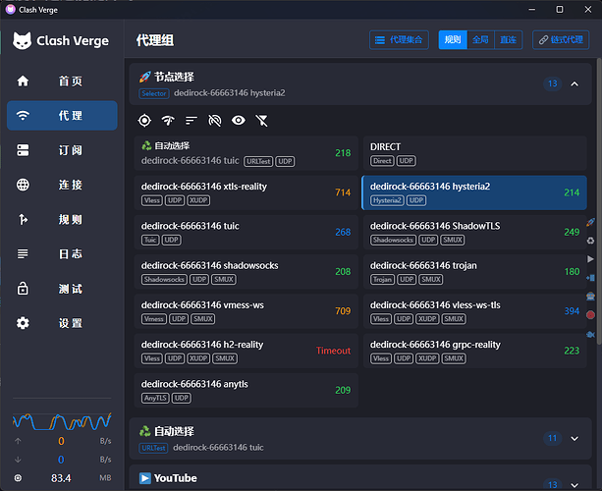
Task: Click the Clash Verge cat logo
Action: pyautogui.click(x=22, y=40)
